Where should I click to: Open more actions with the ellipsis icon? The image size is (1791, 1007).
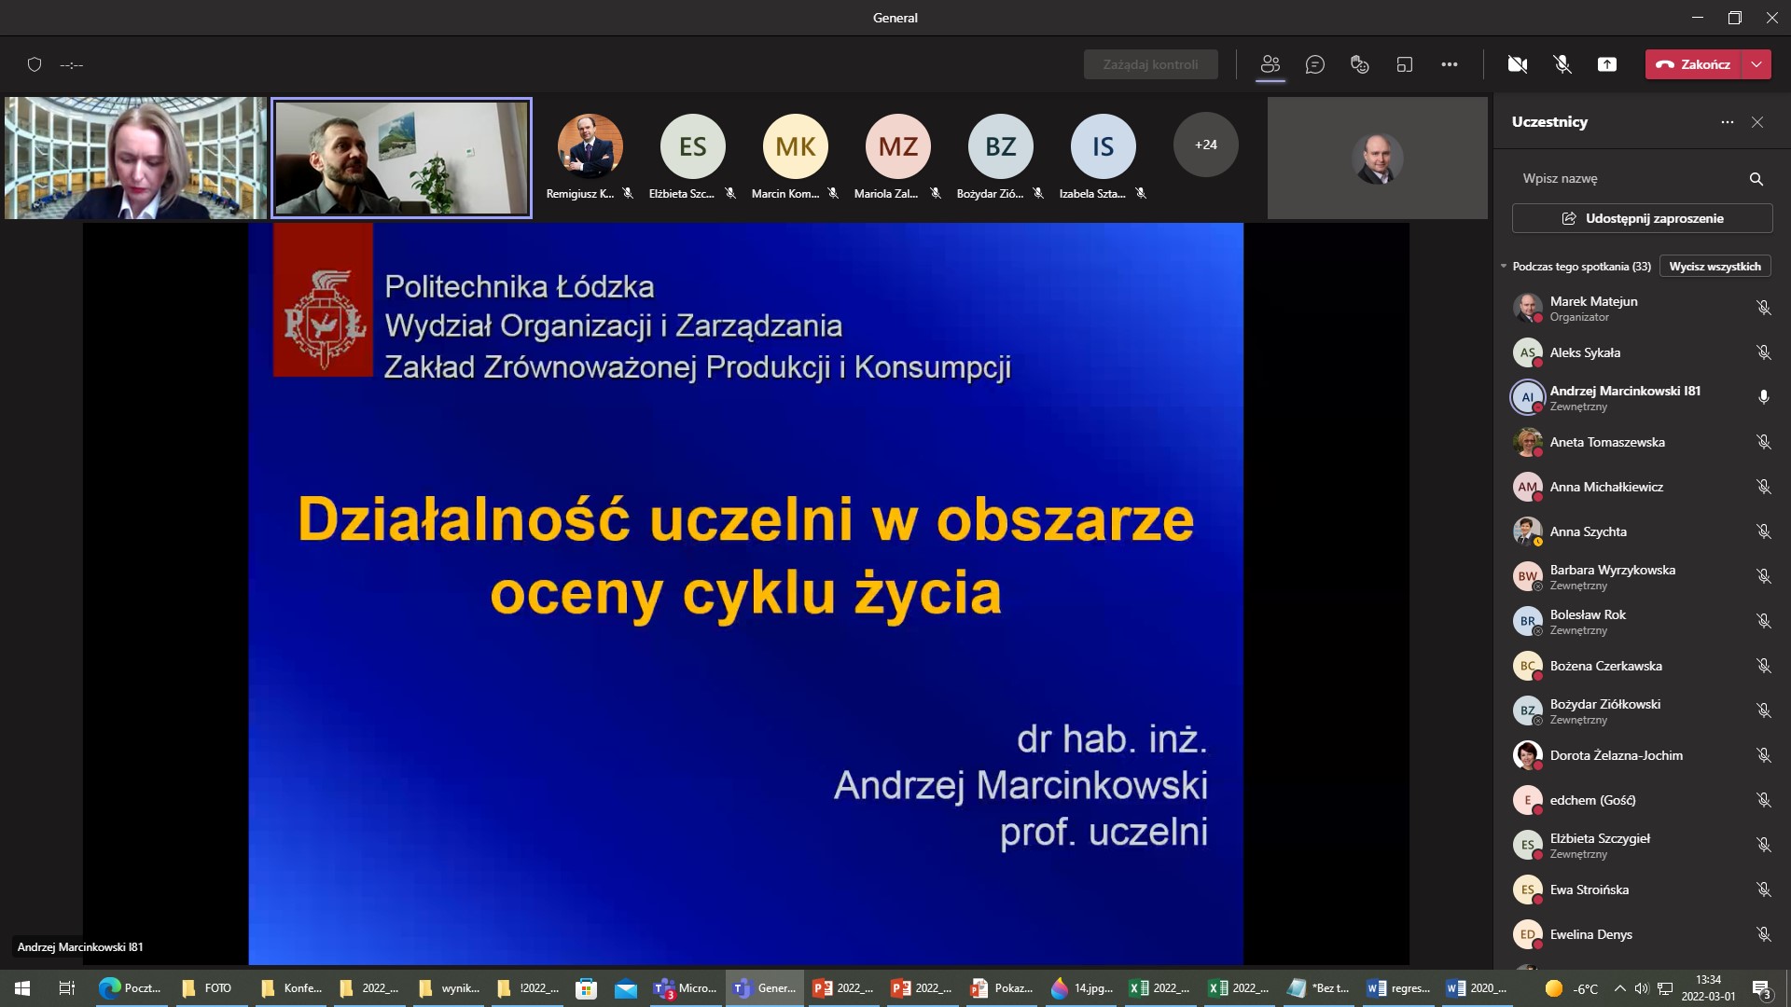(x=1450, y=64)
